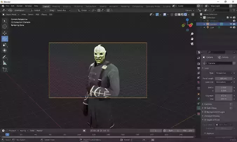Select the Add Cube tool

[x=5, y=70]
